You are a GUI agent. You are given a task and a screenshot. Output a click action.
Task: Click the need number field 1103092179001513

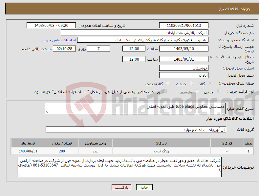(184, 26)
